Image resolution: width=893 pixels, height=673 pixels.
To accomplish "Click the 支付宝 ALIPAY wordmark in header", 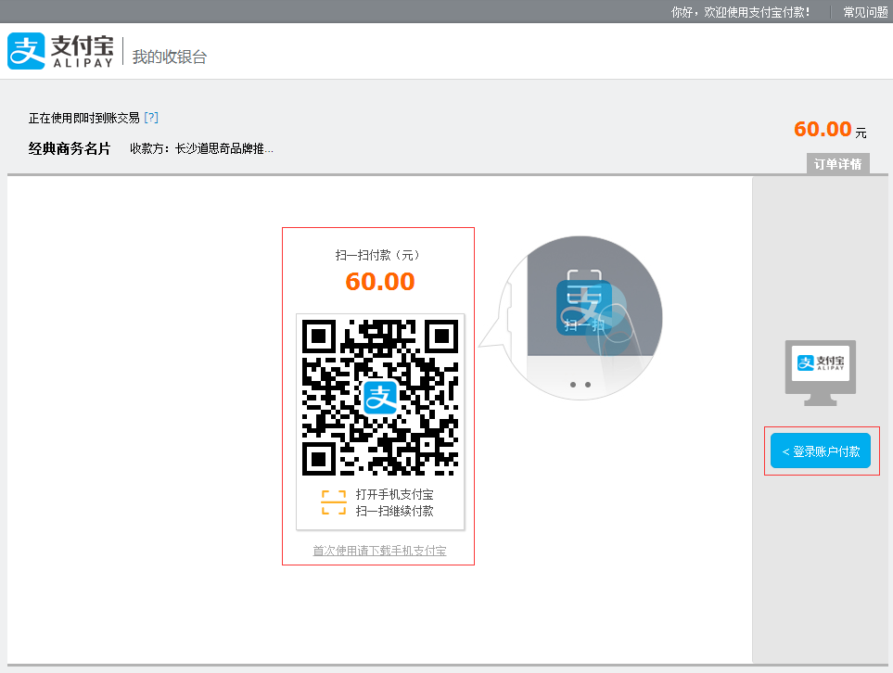I will (x=82, y=52).
